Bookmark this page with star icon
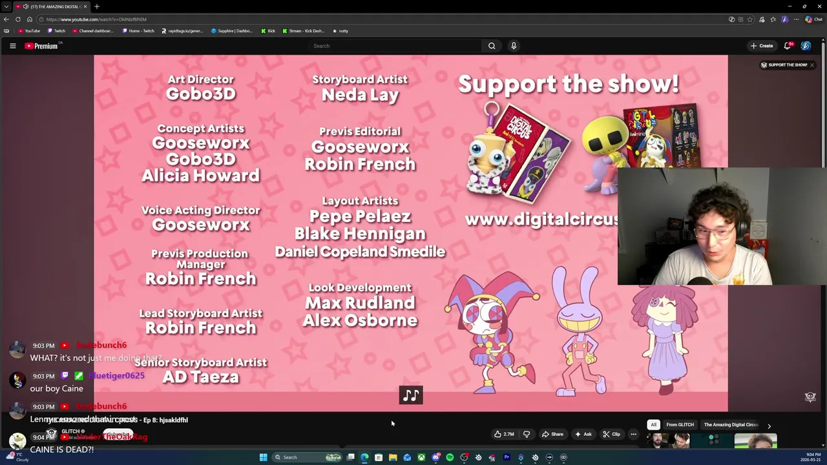Viewport: 827px width, 465px height. coord(750,19)
